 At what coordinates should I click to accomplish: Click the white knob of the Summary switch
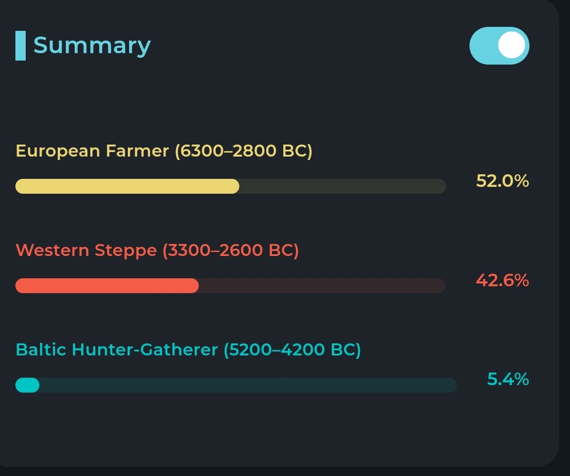pos(511,46)
